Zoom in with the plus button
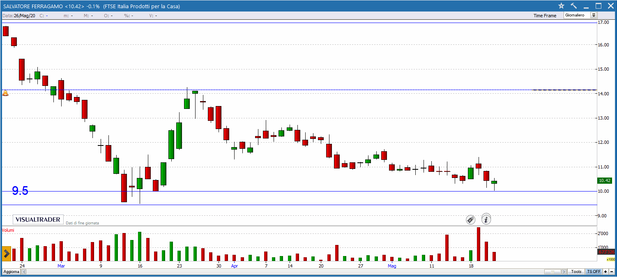Viewport: 617px width, 277px height. 605,272
